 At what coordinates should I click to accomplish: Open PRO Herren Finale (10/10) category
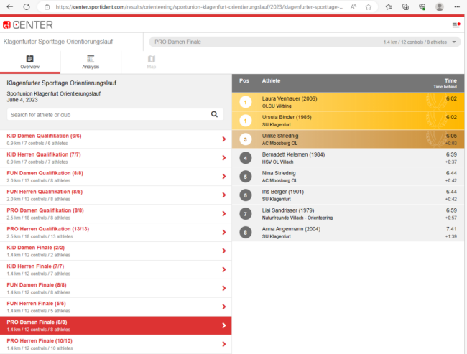[x=115, y=345]
